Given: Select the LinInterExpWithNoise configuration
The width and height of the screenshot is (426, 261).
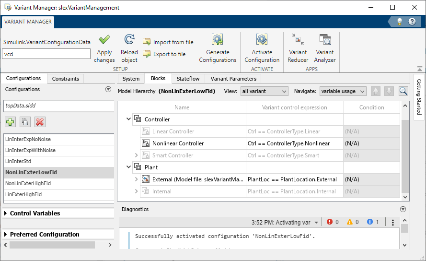Looking at the screenshot, I should (58, 150).
